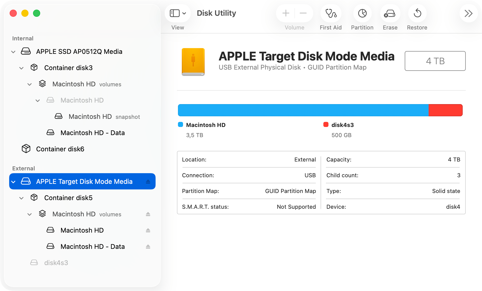
Task: Open the sidebar View options button
Action: pyautogui.click(x=178, y=13)
